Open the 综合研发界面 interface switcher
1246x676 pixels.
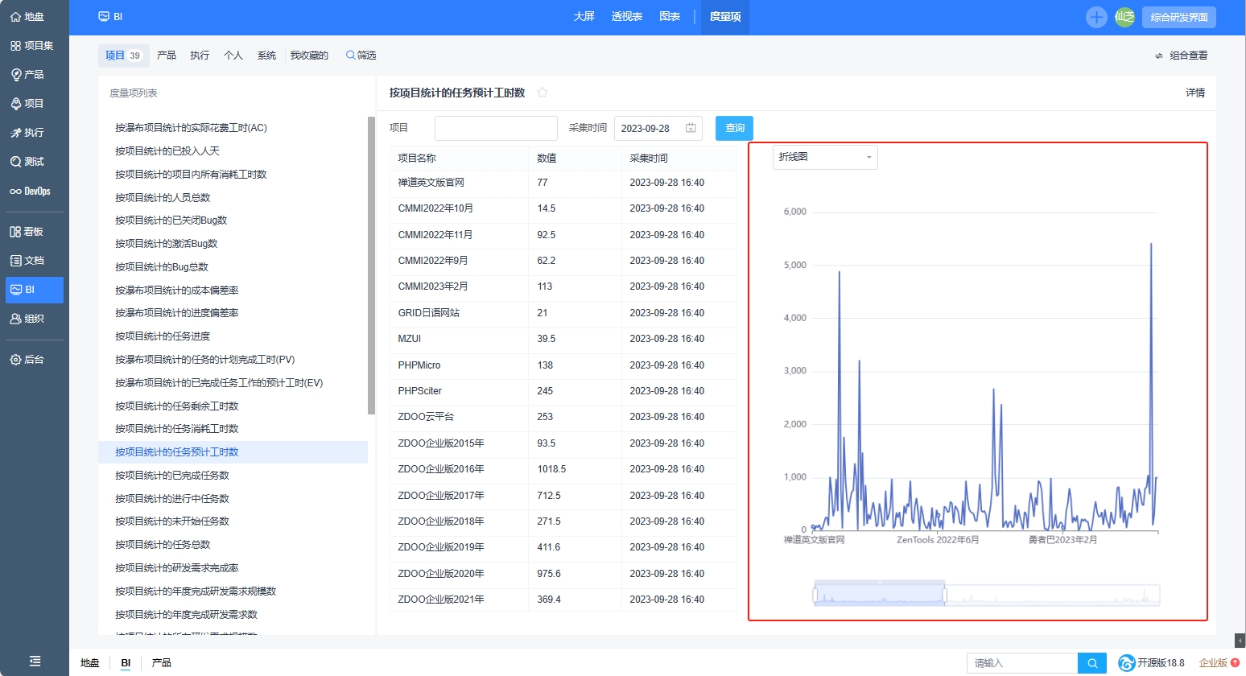(x=1178, y=17)
